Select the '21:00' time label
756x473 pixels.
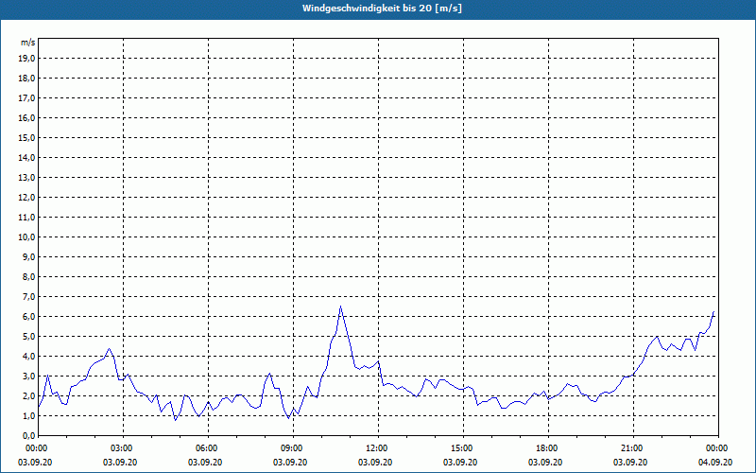pos(633,448)
